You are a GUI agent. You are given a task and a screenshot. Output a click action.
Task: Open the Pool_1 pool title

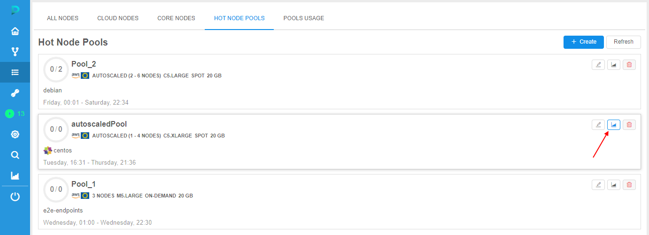(84, 184)
